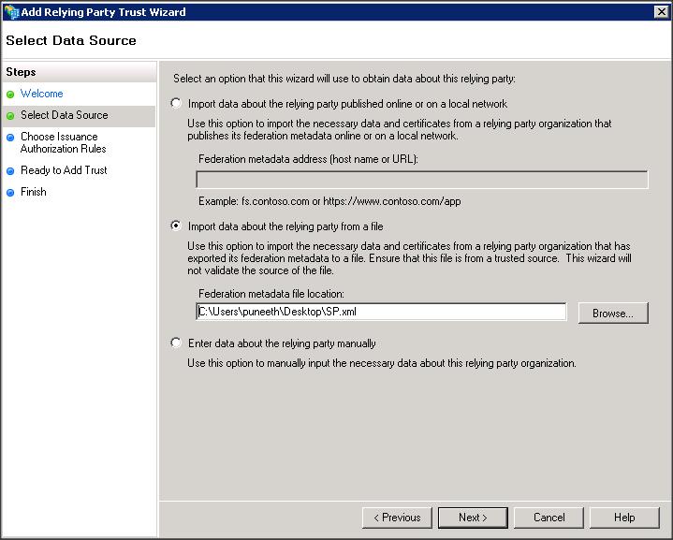This screenshot has width=673, height=540.
Task: Choose enter relying party data manually
Action: coord(177,343)
